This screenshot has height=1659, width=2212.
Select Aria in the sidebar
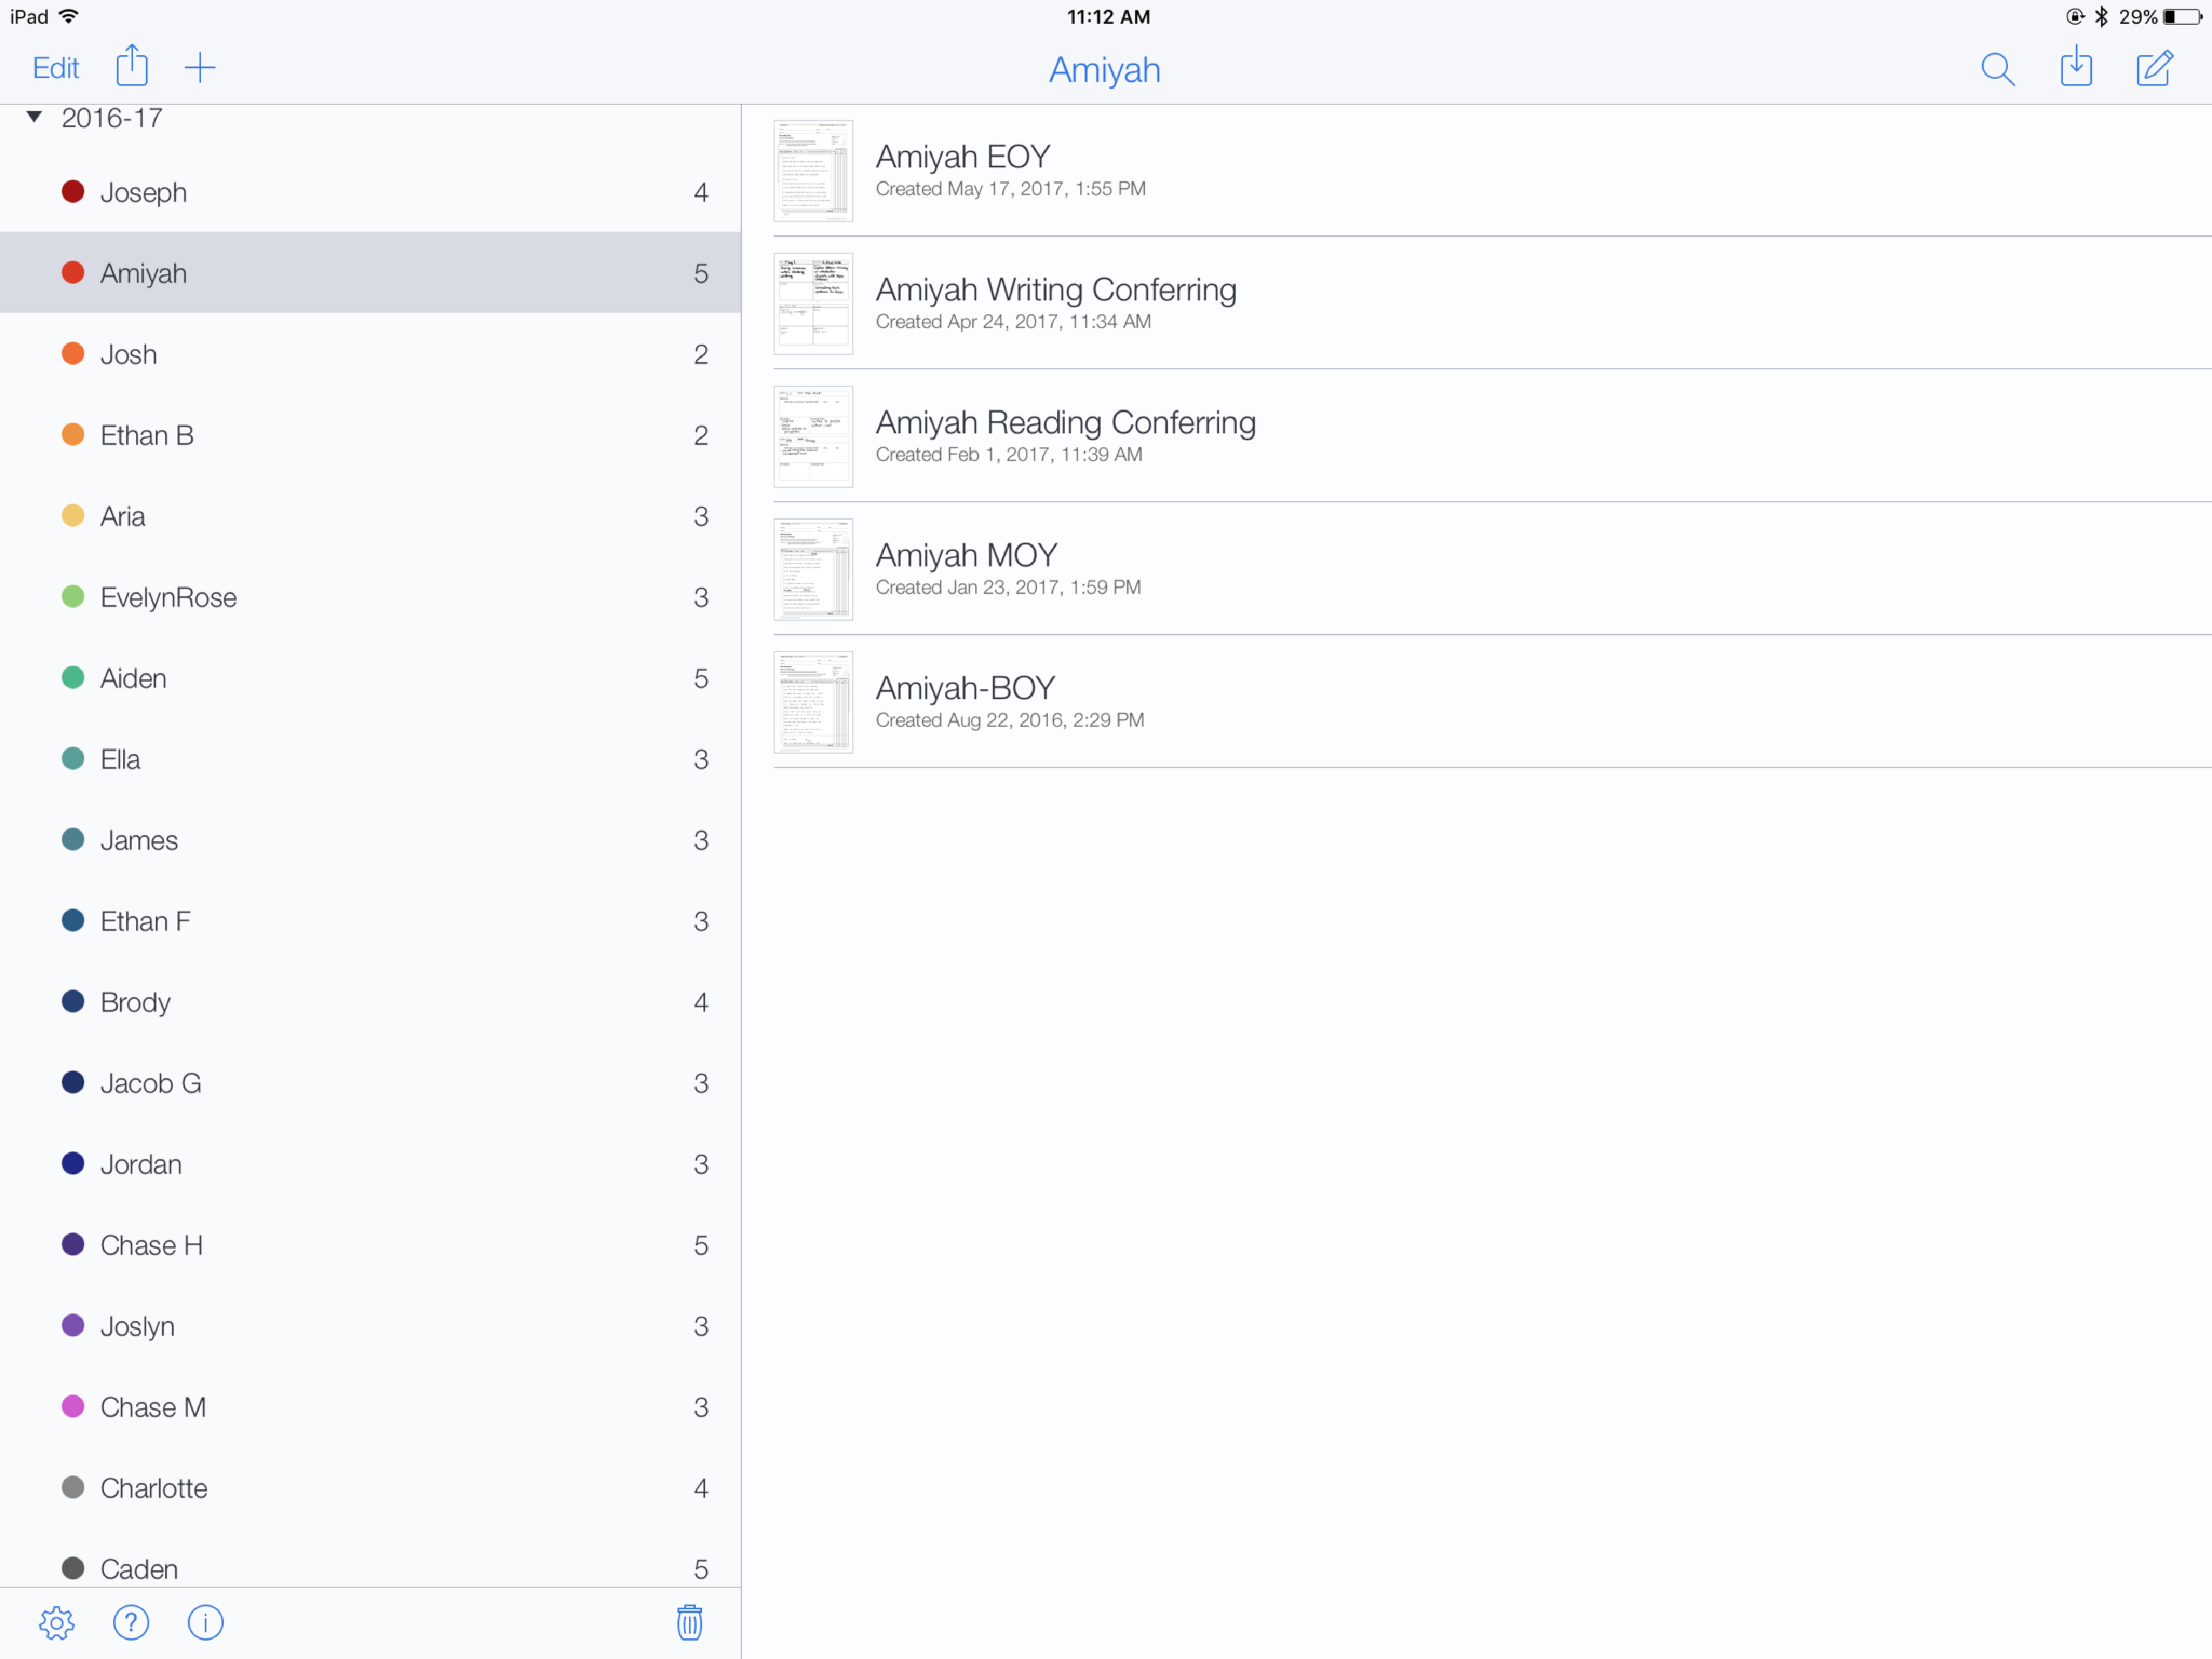coord(370,516)
